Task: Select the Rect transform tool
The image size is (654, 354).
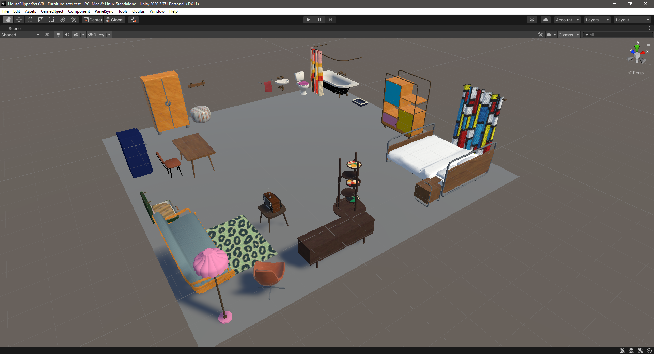Action: [52, 20]
